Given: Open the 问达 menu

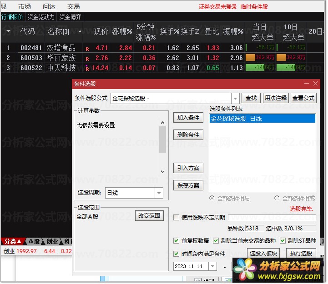Looking at the screenshot, I should click(49, 6).
